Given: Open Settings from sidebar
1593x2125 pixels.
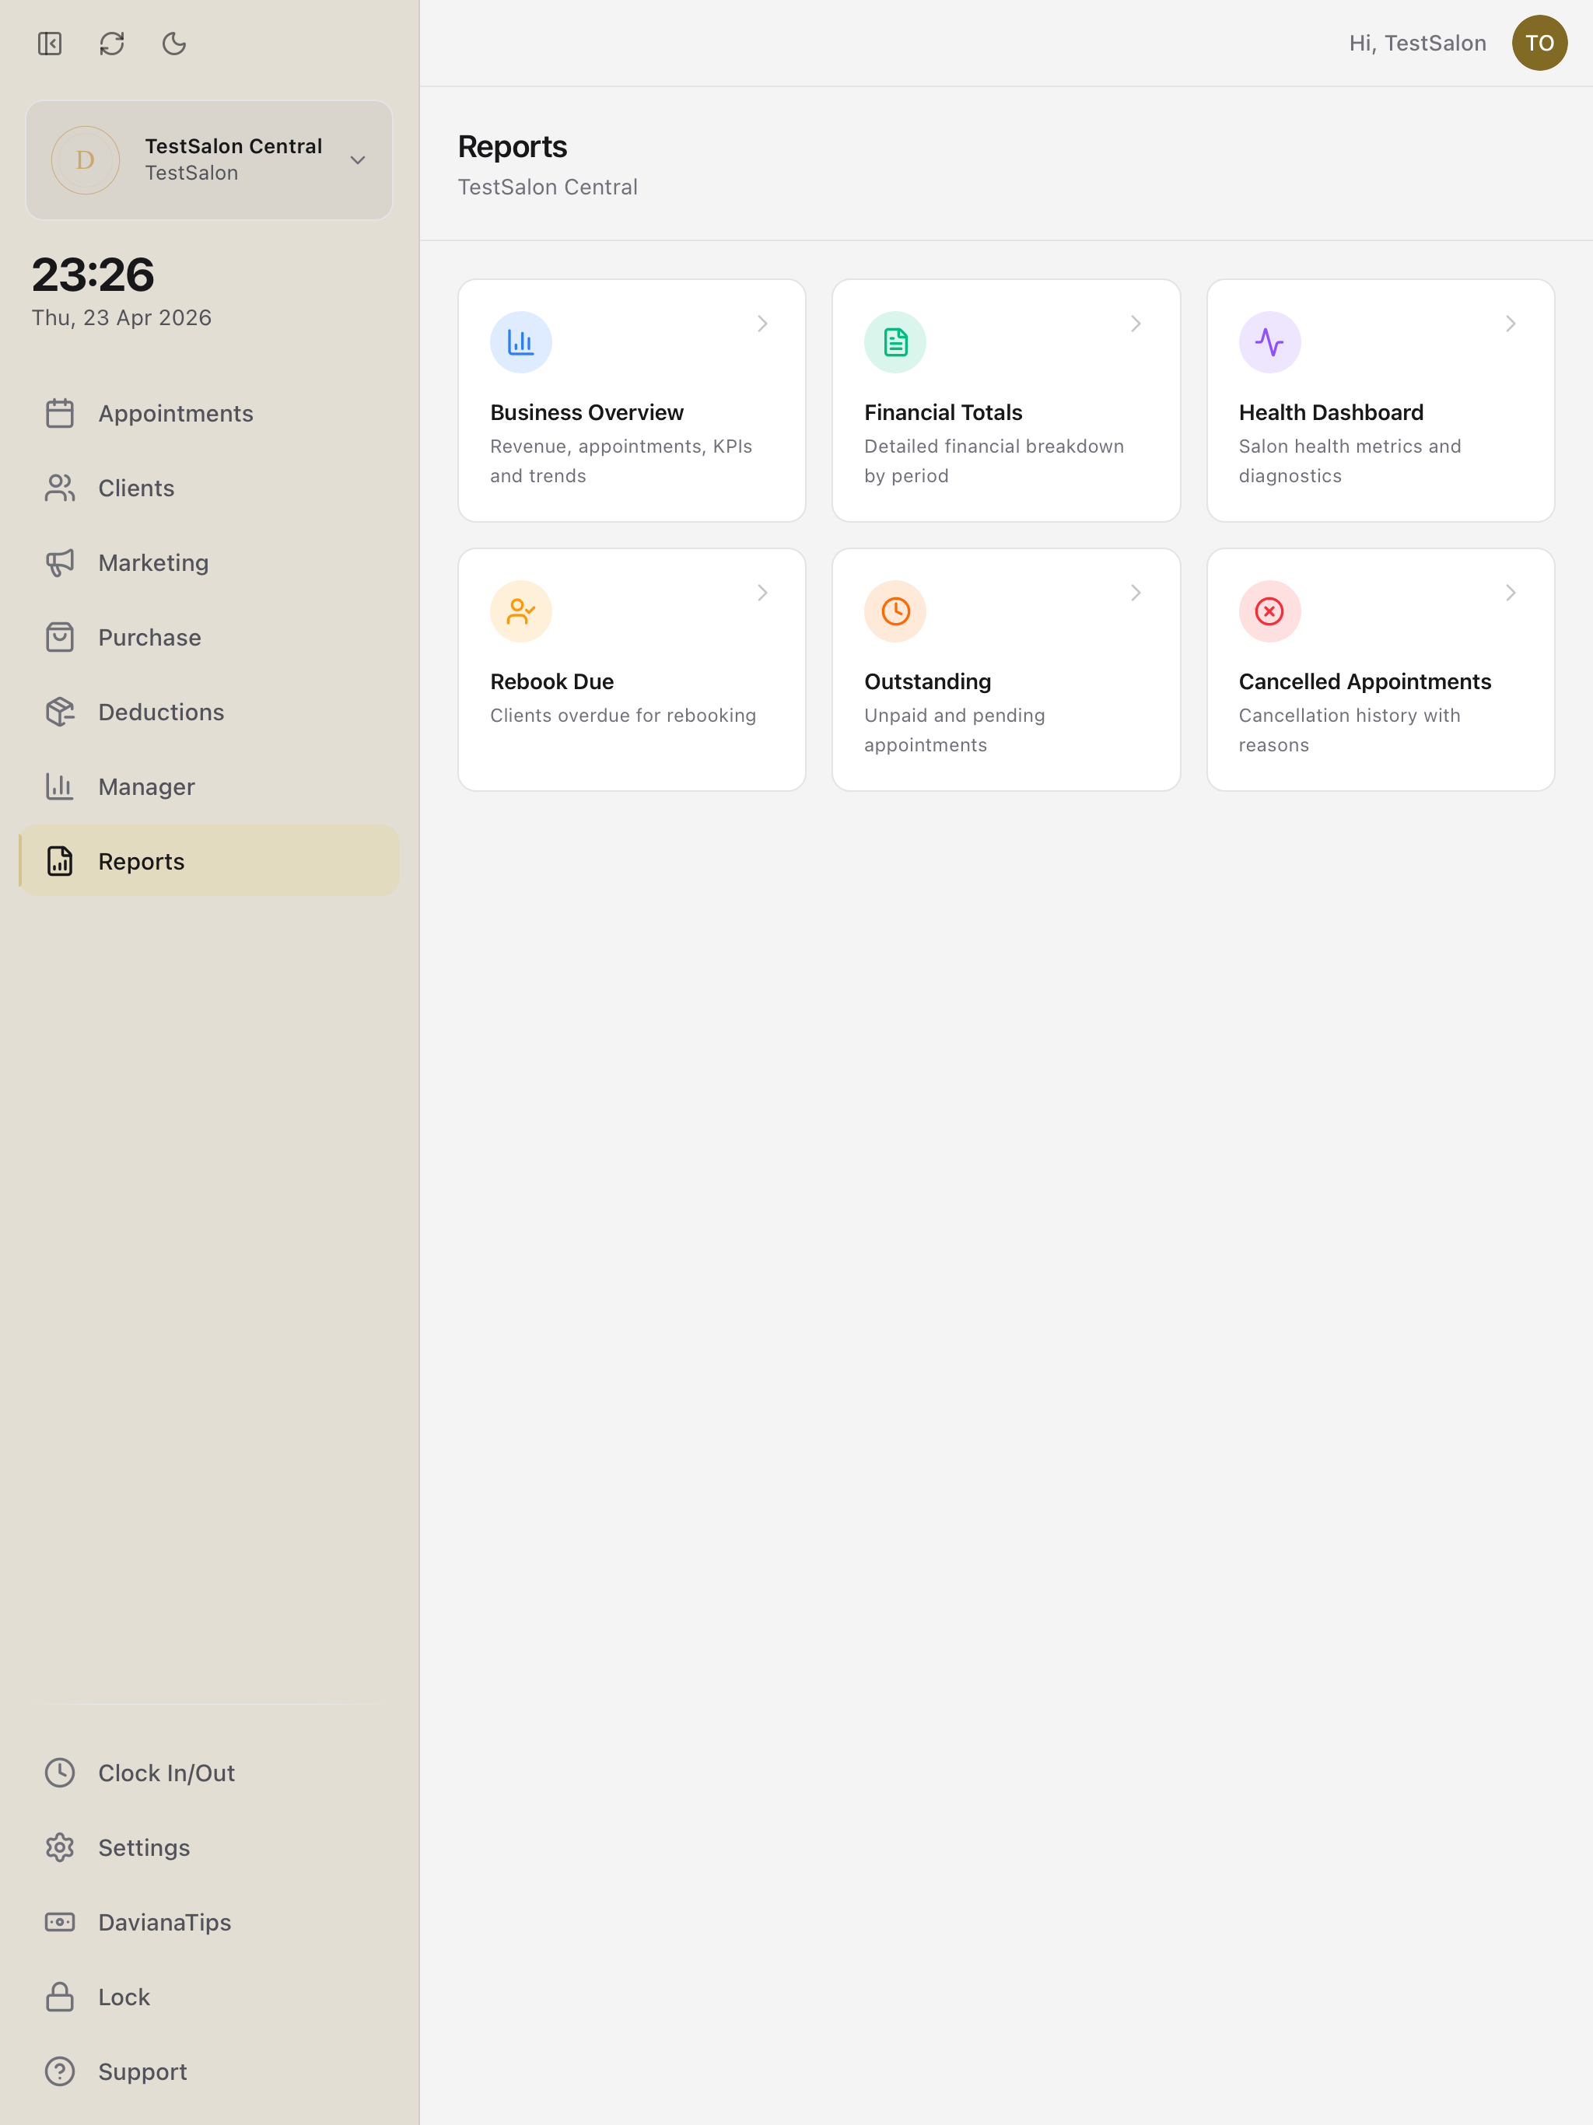Looking at the screenshot, I should pos(208,1847).
